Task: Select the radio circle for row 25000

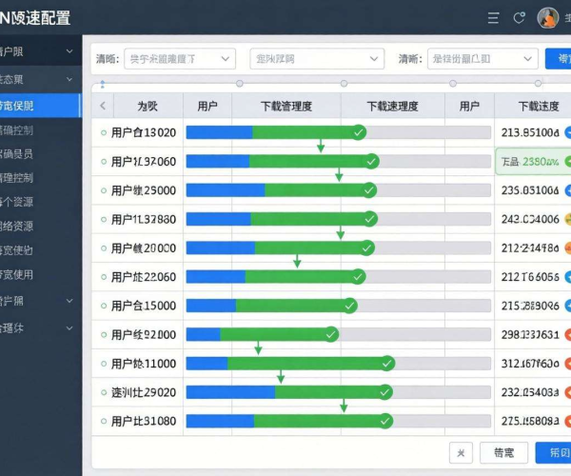Action: tap(104, 190)
